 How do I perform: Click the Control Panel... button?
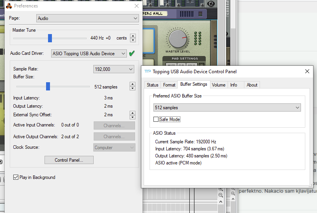tap(69, 160)
